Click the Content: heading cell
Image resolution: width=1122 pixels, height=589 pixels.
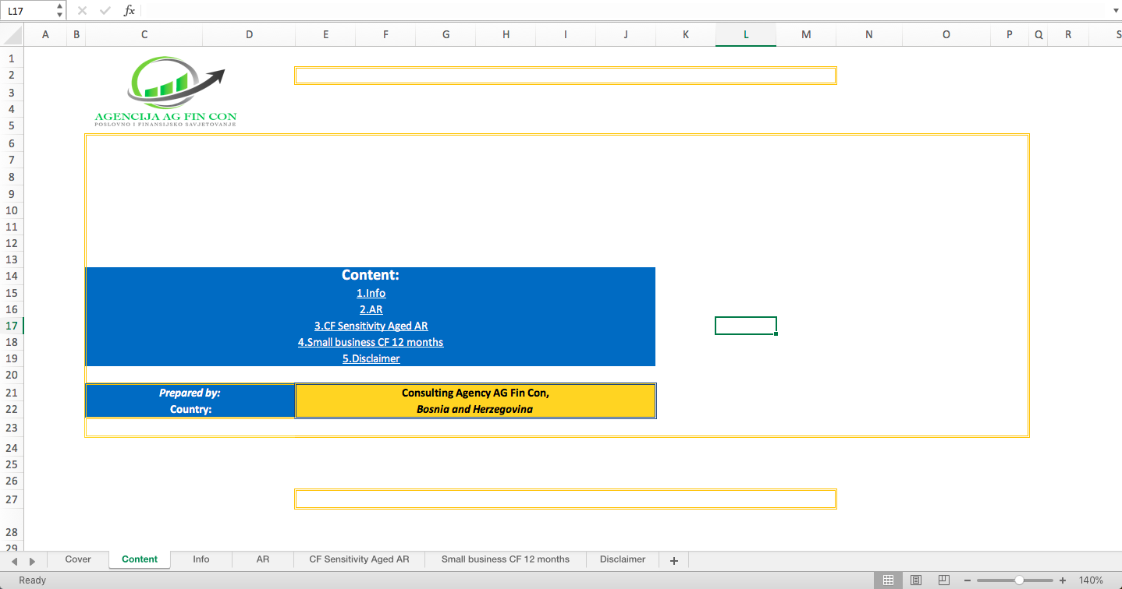pos(371,275)
